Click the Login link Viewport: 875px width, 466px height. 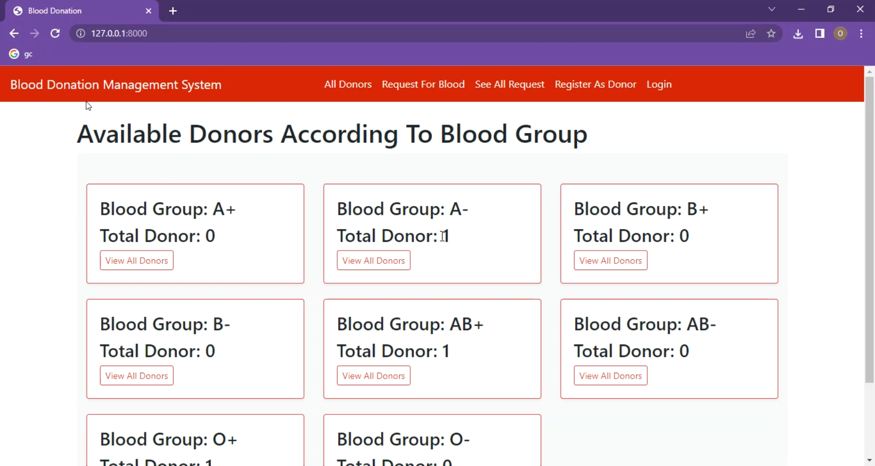tap(659, 84)
